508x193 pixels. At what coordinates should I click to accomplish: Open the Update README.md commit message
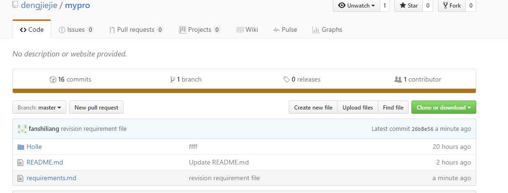[x=219, y=162]
